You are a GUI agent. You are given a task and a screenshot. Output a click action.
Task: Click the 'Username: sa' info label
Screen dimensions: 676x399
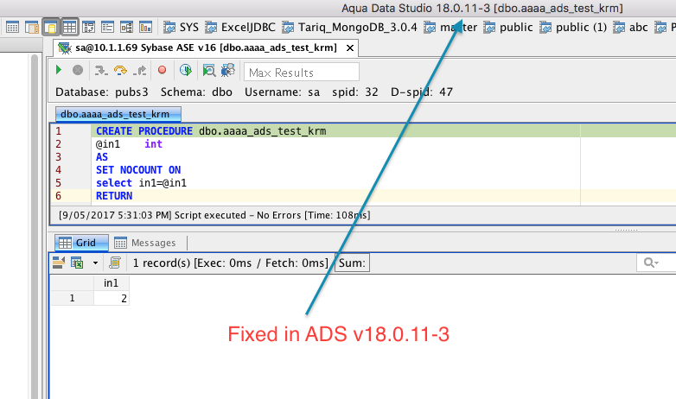tap(283, 92)
